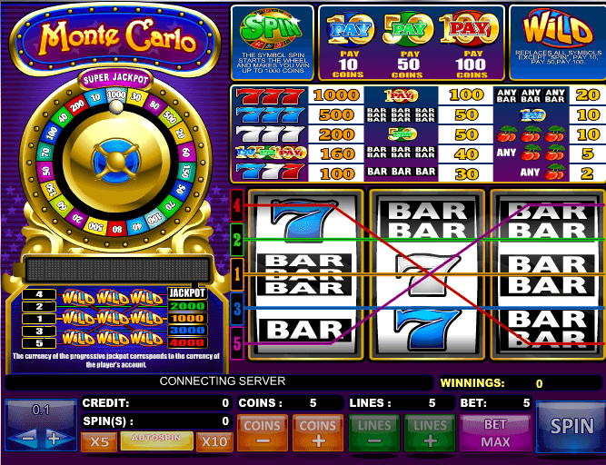
Task: Click the big blue SPIN button
Action: (571, 427)
